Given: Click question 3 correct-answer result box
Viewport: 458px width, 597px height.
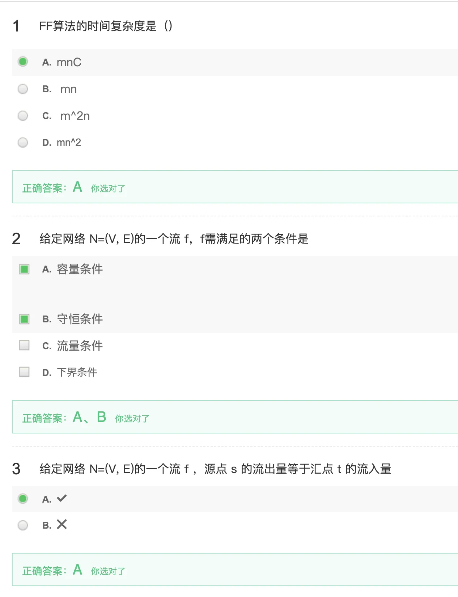Looking at the screenshot, I should [x=235, y=570].
